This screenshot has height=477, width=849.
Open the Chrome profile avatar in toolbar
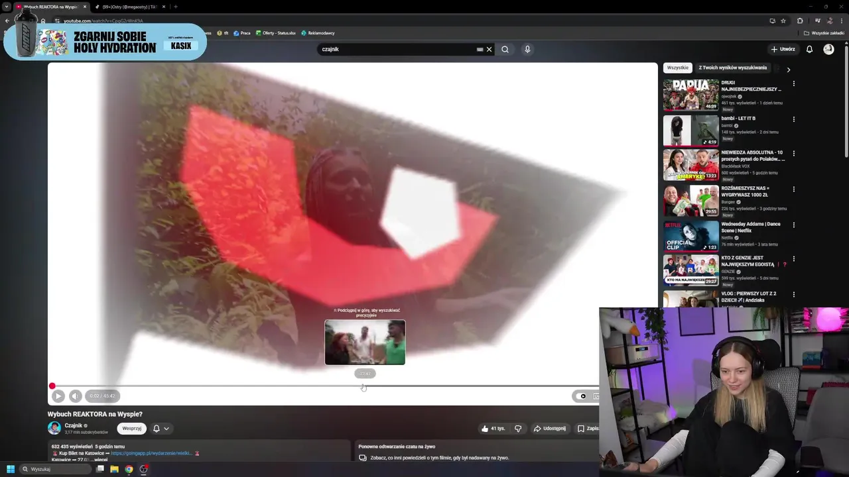click(829, 21)
